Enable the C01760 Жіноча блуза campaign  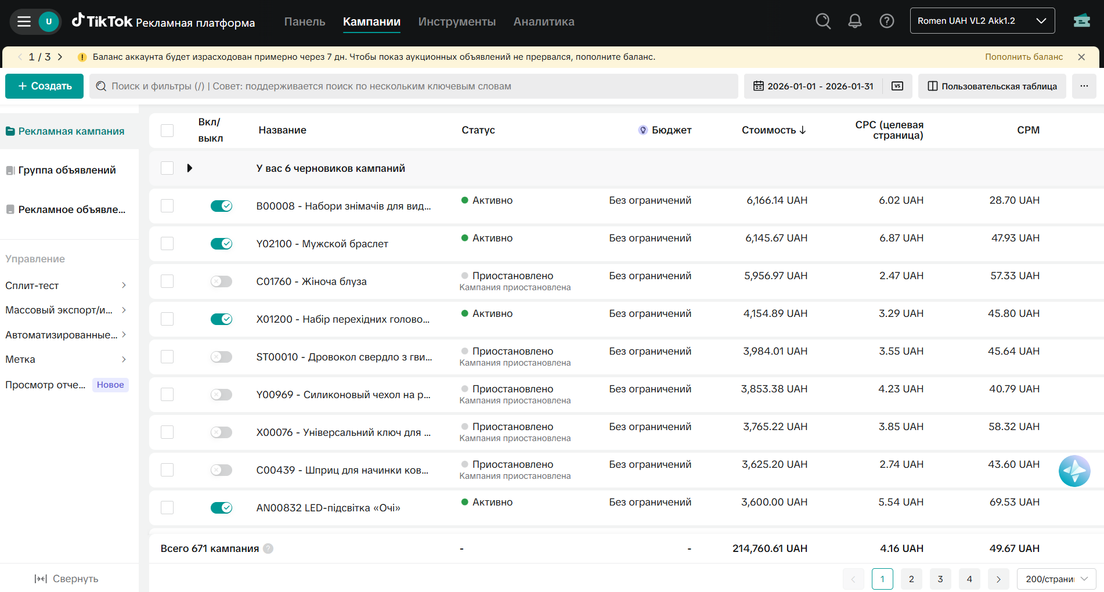221,281
